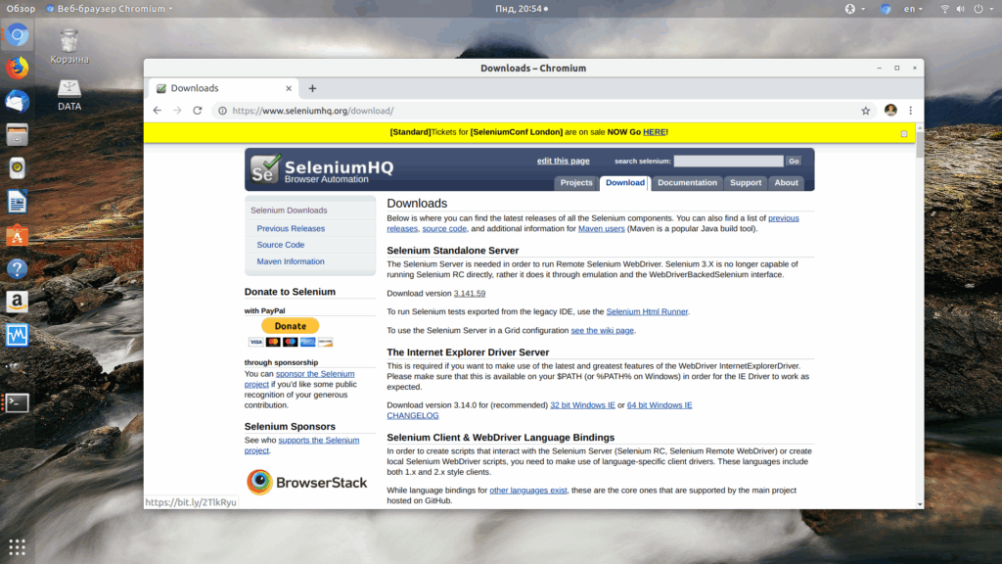Open the Support tab
The height and width of the screenshot is (564, 1002).
(745, 183)
